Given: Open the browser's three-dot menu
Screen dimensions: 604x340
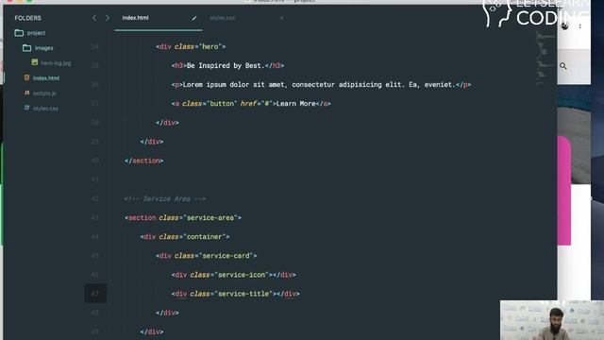Looking at the screenshot, I should pyautogui.click(x=580, y=26).
